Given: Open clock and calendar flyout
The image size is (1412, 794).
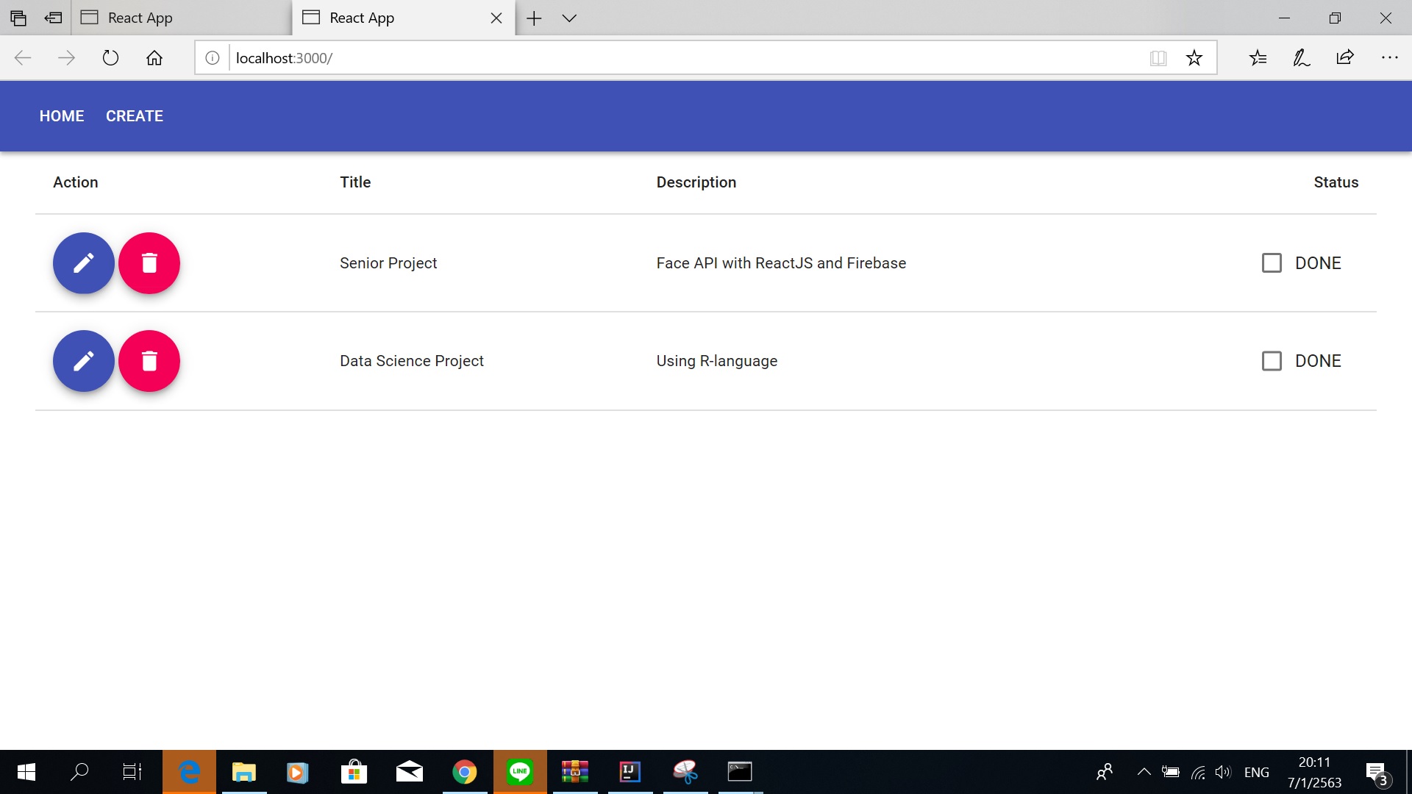Looking at the screenshot, I should click(1314, 772).
